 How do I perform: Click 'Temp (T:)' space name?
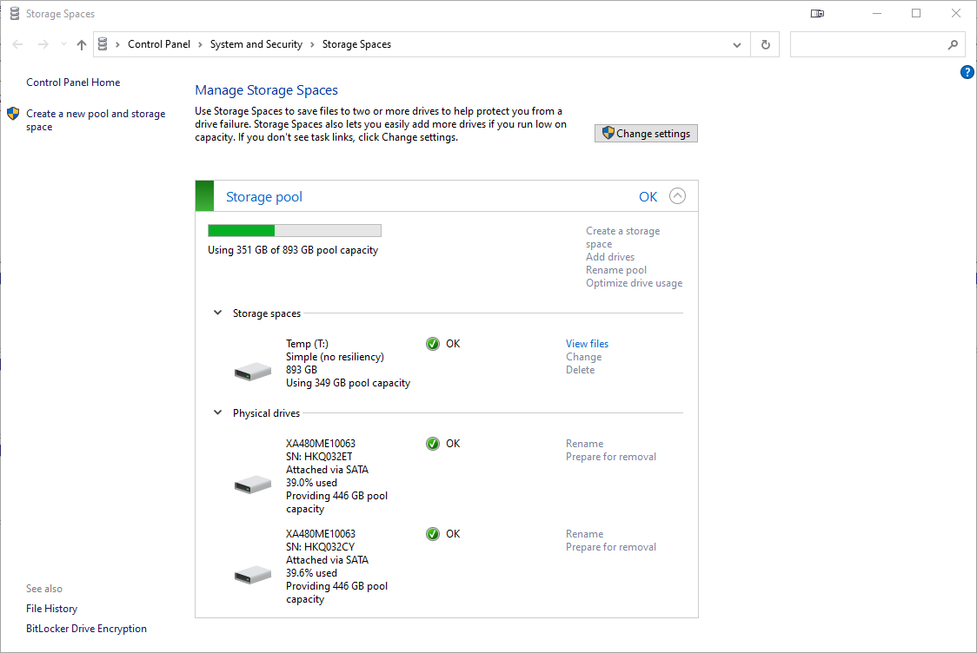307,344
